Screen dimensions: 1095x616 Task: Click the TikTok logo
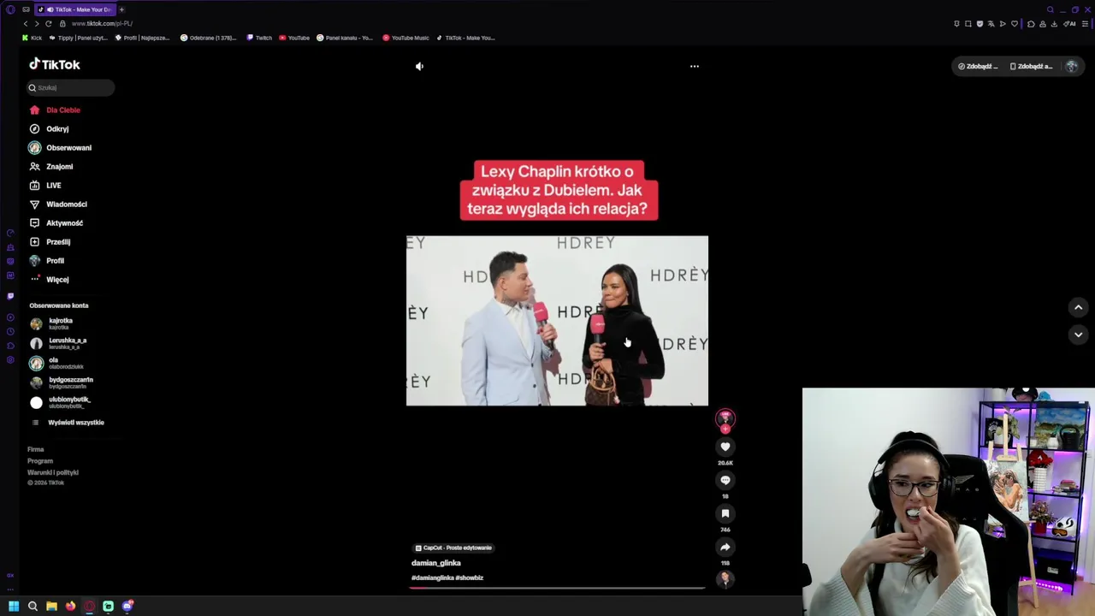point(55,64)
